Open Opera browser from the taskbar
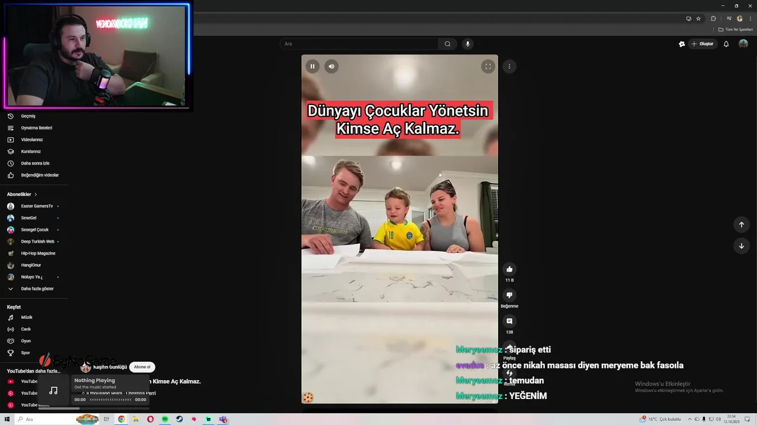The width and height of the screenshot is (757, 425). coord(150,419)
